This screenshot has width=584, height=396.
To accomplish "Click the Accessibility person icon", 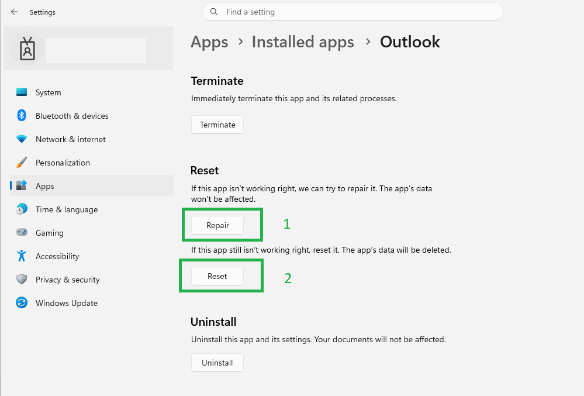I will click(22, 256).
